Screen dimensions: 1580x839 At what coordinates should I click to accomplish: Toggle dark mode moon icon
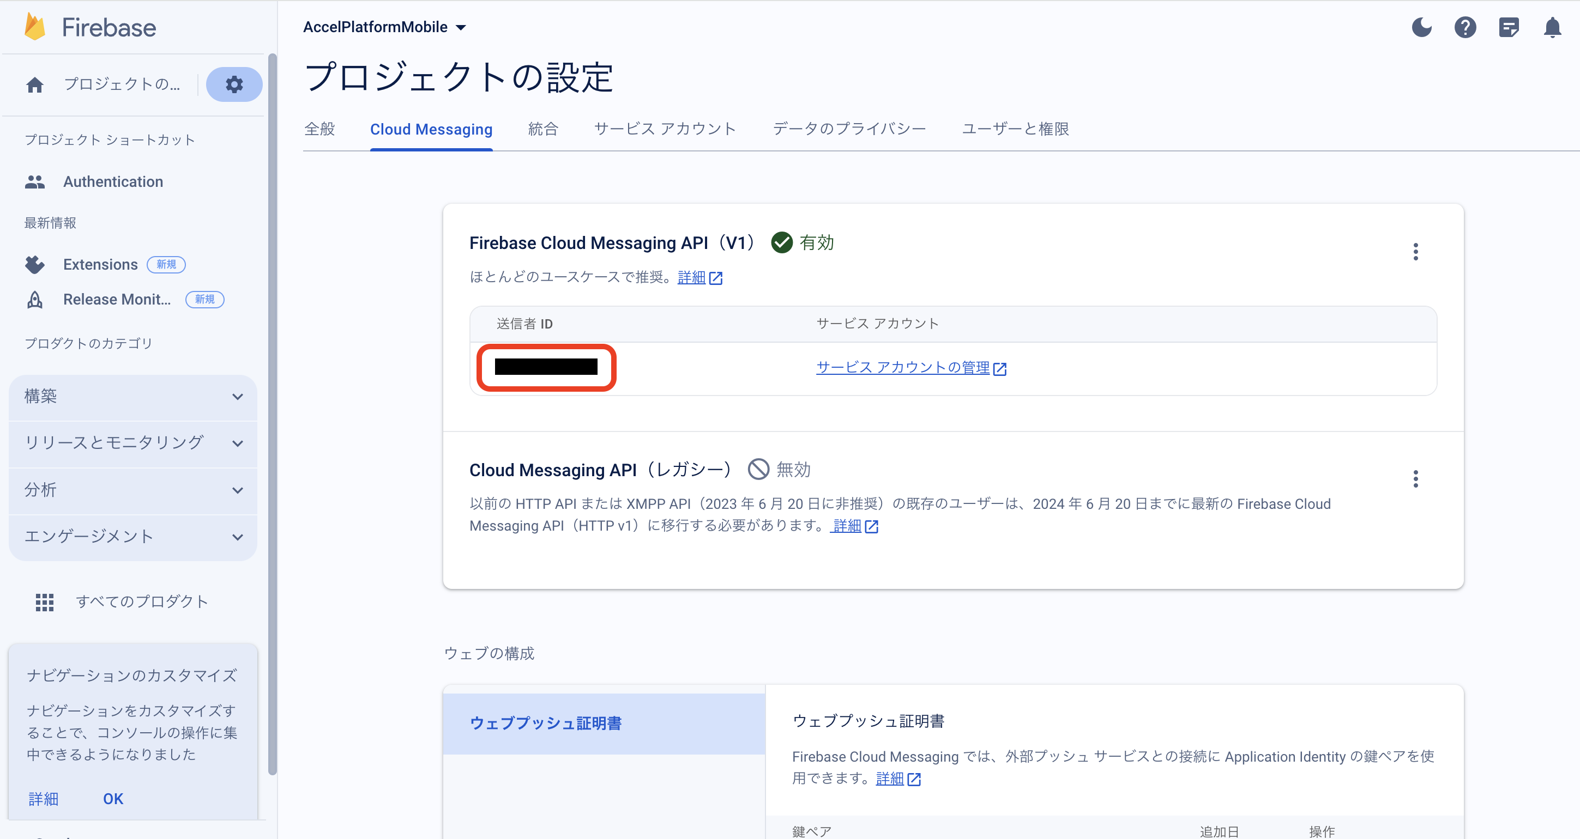click(1421, 28)
